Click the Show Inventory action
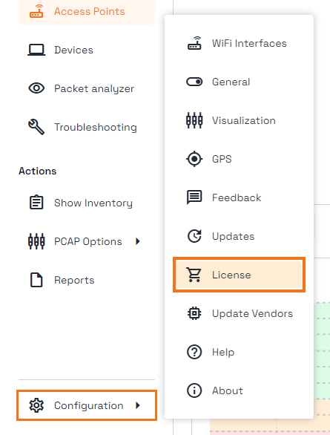Image resolution: width=330 pixels, height=435 pixels. coord(87,203)
